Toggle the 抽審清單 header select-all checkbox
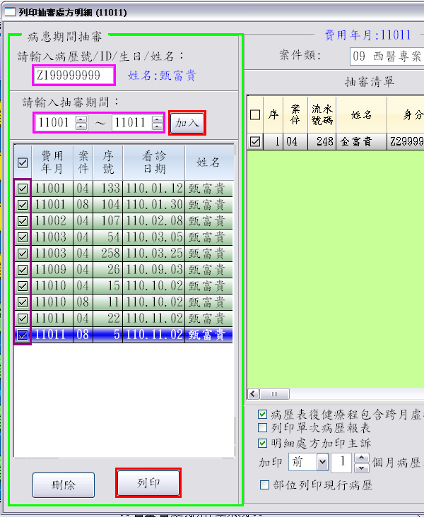The width and height of the screenshot is (424, 517). pyautogui.click(x=255, y=115)
